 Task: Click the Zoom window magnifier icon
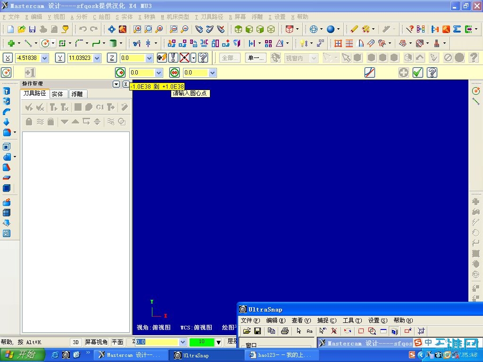[x=137, y=29]
